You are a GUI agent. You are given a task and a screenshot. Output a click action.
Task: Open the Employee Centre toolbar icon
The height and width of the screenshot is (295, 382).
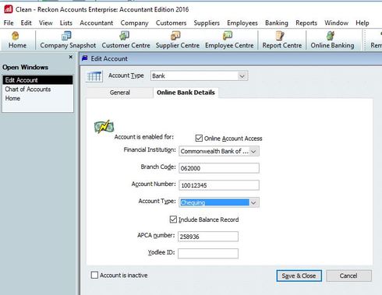tap(229, 40)
